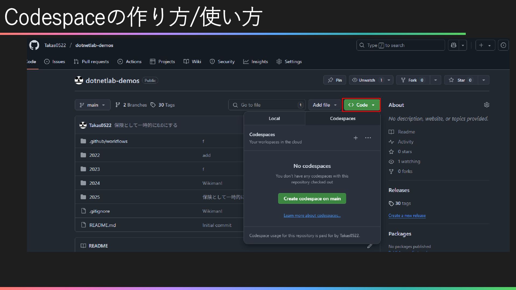The image size is (516, 290).
Task: Open the Add file dropdown
Action: tap(324, 105)
